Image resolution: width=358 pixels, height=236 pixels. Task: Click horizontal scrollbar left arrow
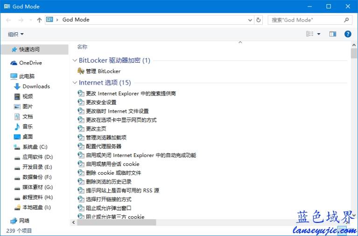click(x=74, y=222)
